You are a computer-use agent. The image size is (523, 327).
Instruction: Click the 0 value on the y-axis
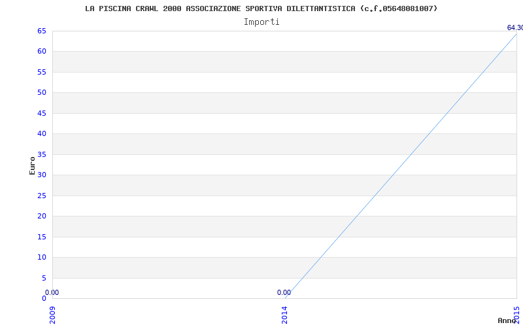tap(44, 298)
